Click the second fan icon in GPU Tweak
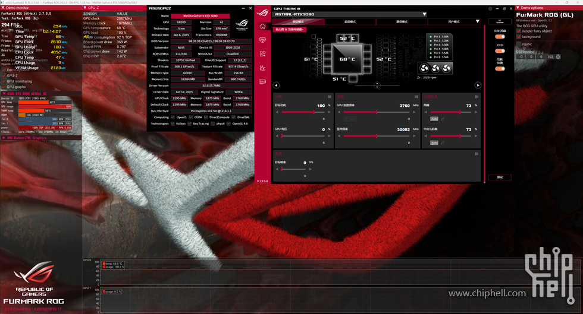 coord(435,68)
